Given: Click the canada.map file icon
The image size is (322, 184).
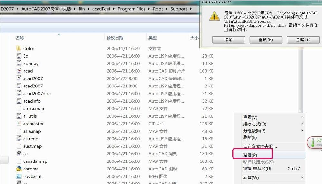Looking at the screenshot, I should point(19,161).
